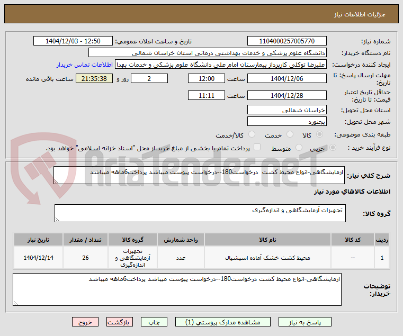
Task: Click the response deadline date 1404/12/06 field
Action: (x=287, y=79)
